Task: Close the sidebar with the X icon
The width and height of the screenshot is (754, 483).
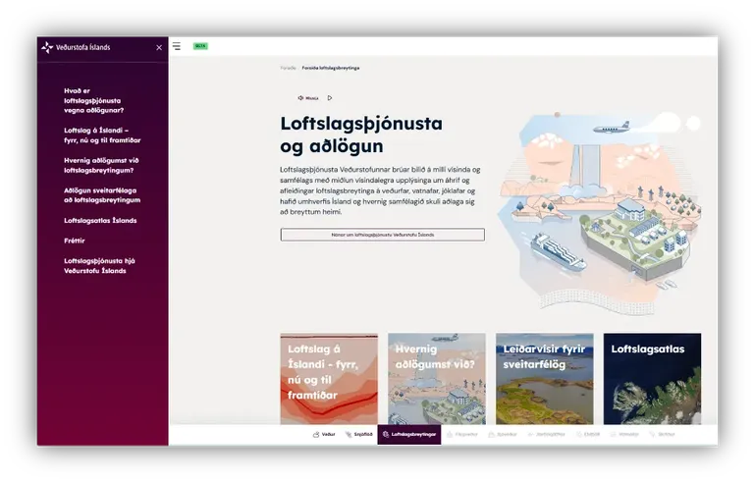Action: pos(159,48)
